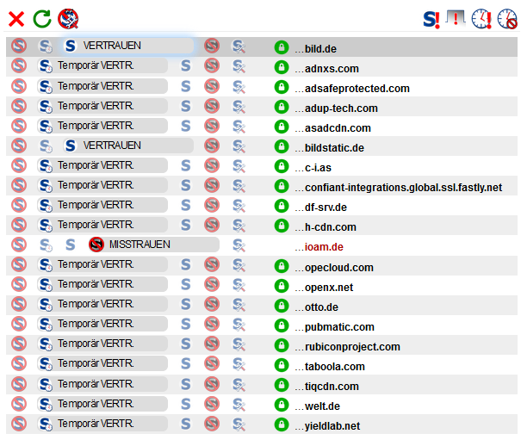Select temporary trust icon for bildstatic.de

click(x=46, y=146)
